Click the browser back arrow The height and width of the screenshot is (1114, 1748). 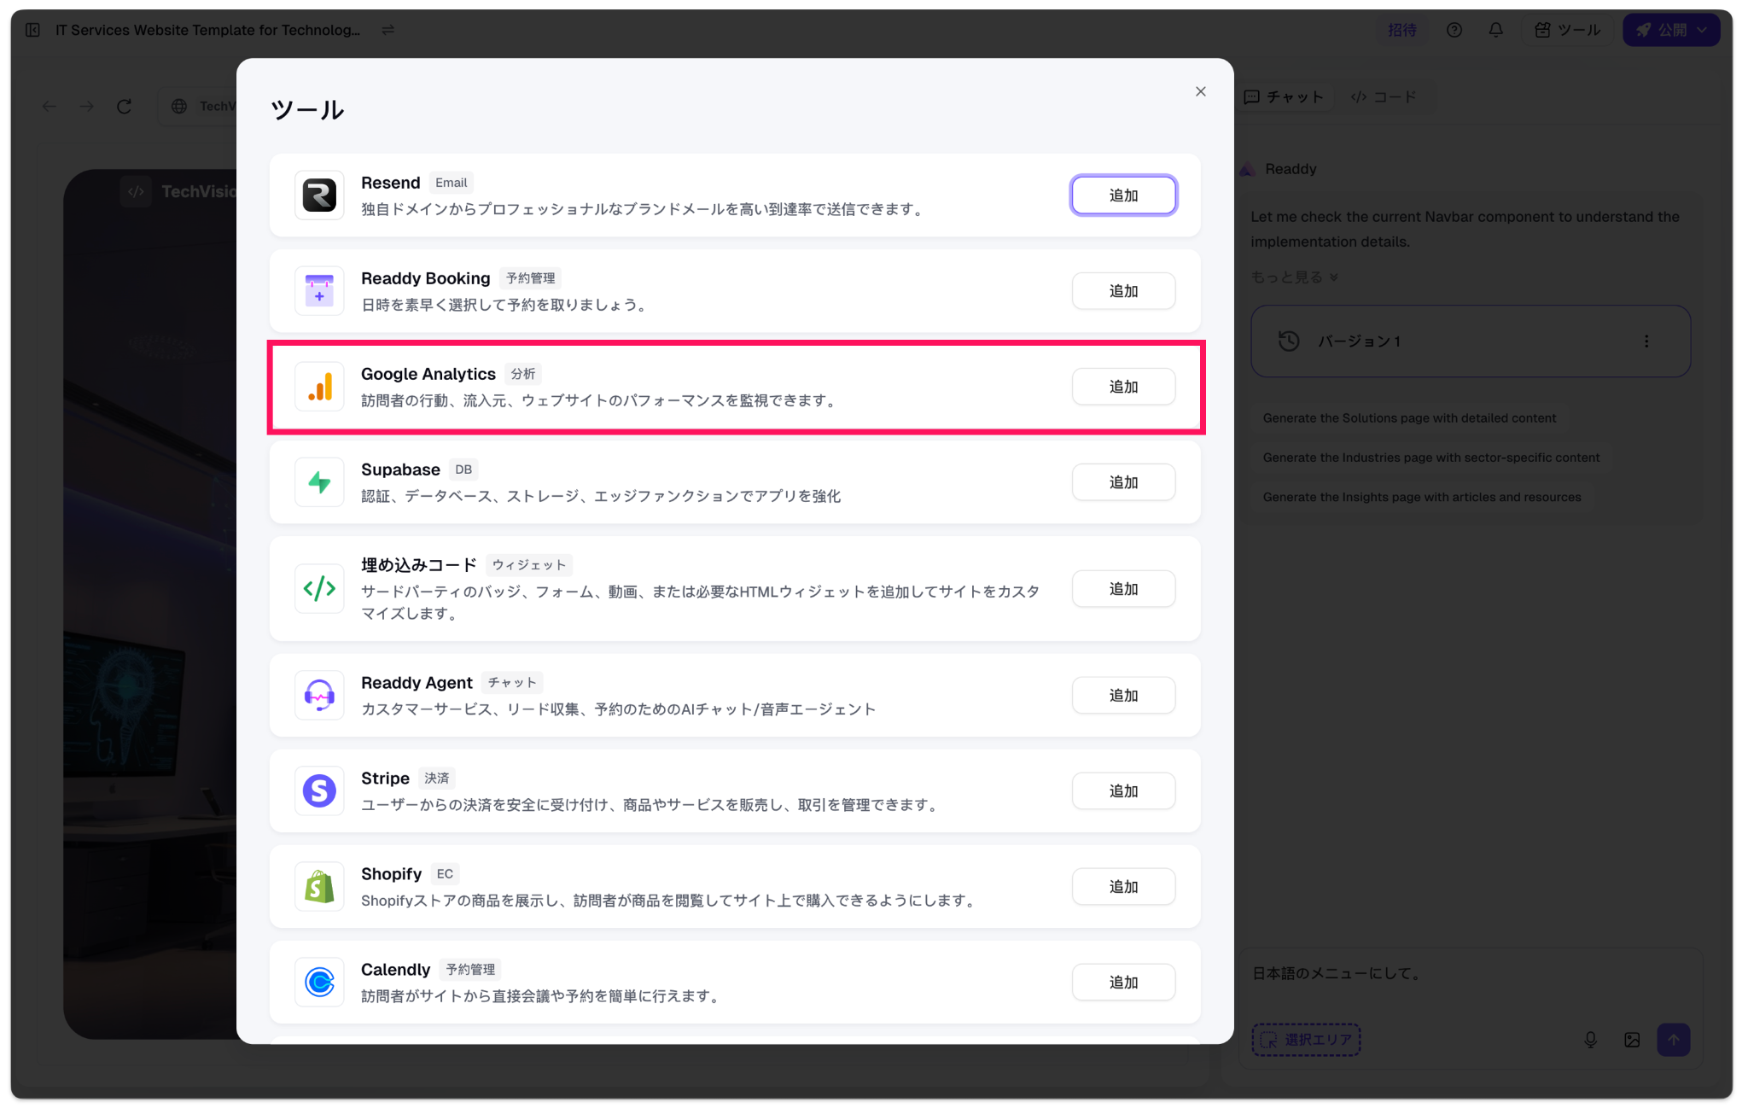pyautogui.click(x=50, y=106)
